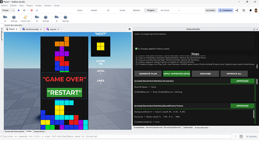This screenshot has width=259, height=144.
Task: Start playtest with the blue Play icon
Action: coord(19,10)
